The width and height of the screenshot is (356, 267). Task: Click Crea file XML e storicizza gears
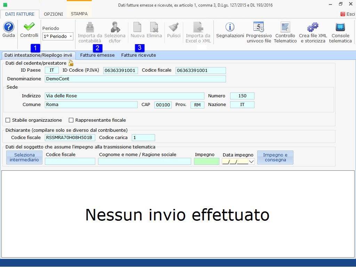point(313,27)
